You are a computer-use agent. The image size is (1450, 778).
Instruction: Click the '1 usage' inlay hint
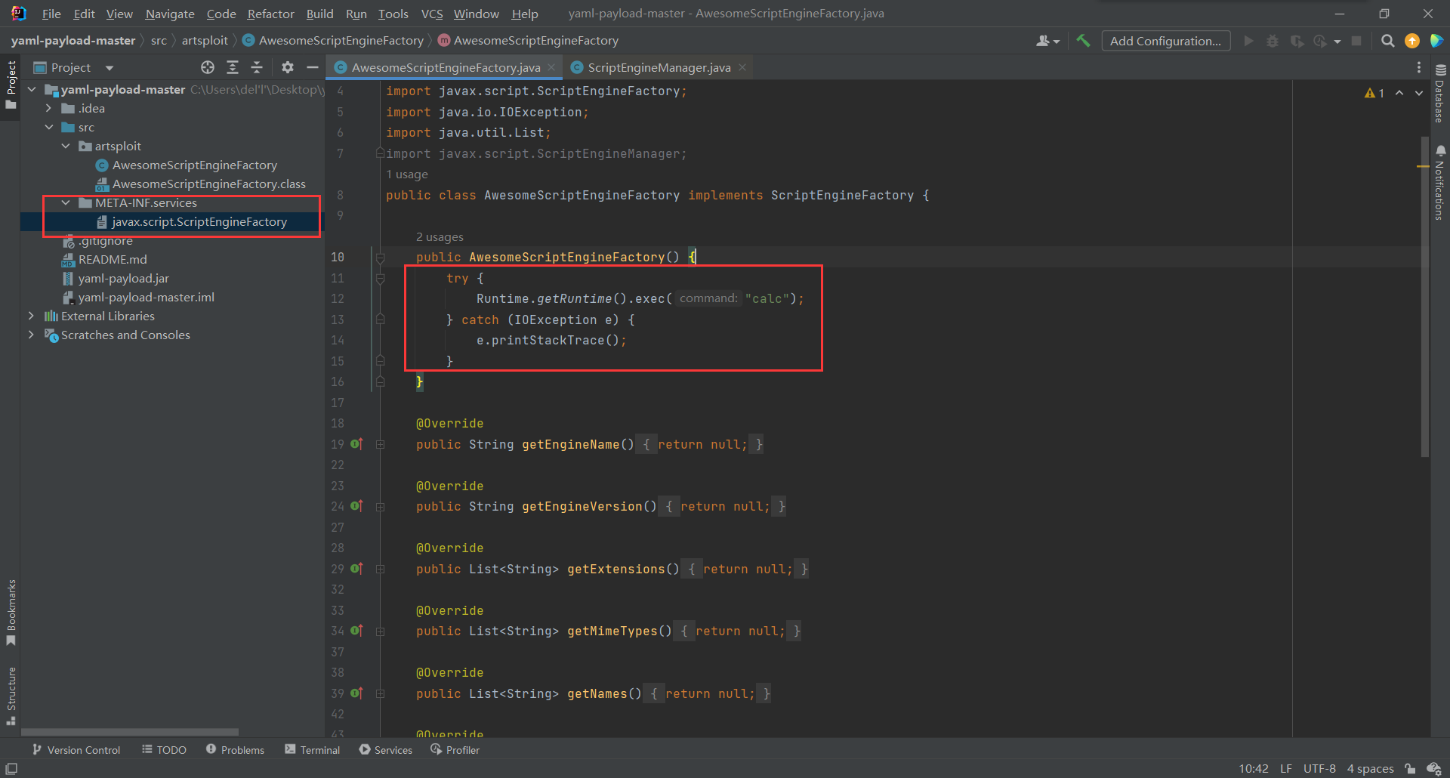coord(407,174)
